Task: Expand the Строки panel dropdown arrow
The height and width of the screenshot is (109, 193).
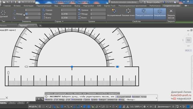Action: tap(63, 21)
